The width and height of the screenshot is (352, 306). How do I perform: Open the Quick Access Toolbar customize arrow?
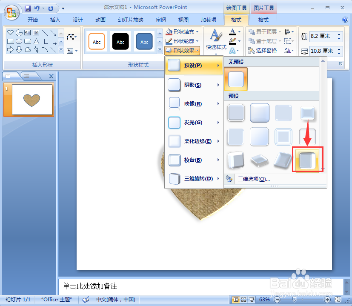63,9
